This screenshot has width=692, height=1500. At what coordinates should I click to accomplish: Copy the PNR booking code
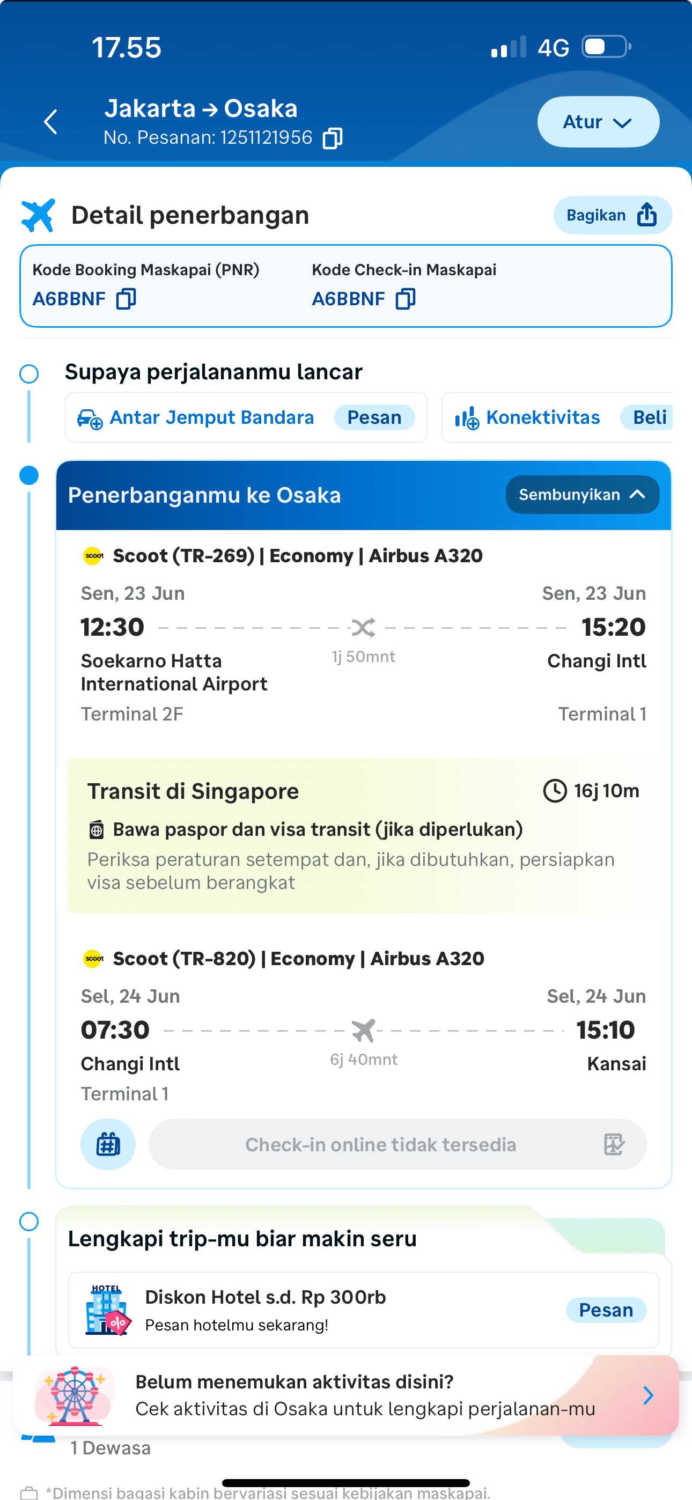(x=126, y=299)
